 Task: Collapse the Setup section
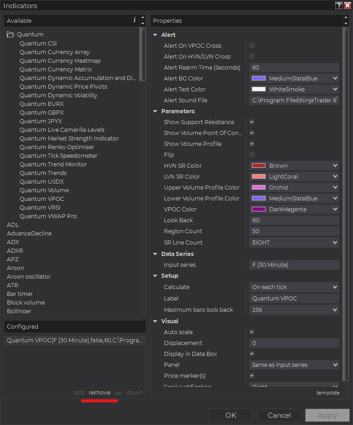[x=155, y=276]
